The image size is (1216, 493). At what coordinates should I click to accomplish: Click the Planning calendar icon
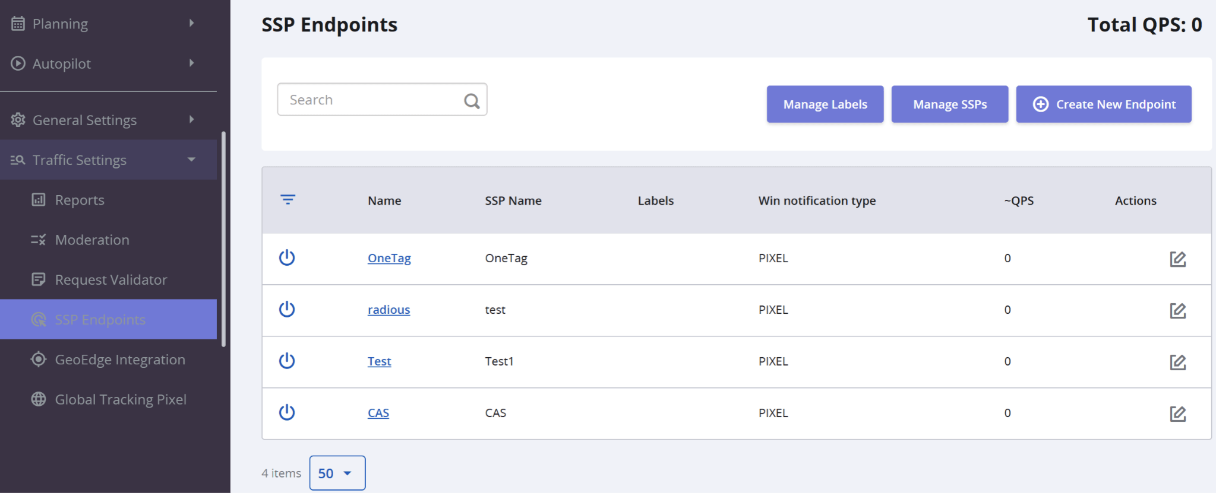point(18,24)
